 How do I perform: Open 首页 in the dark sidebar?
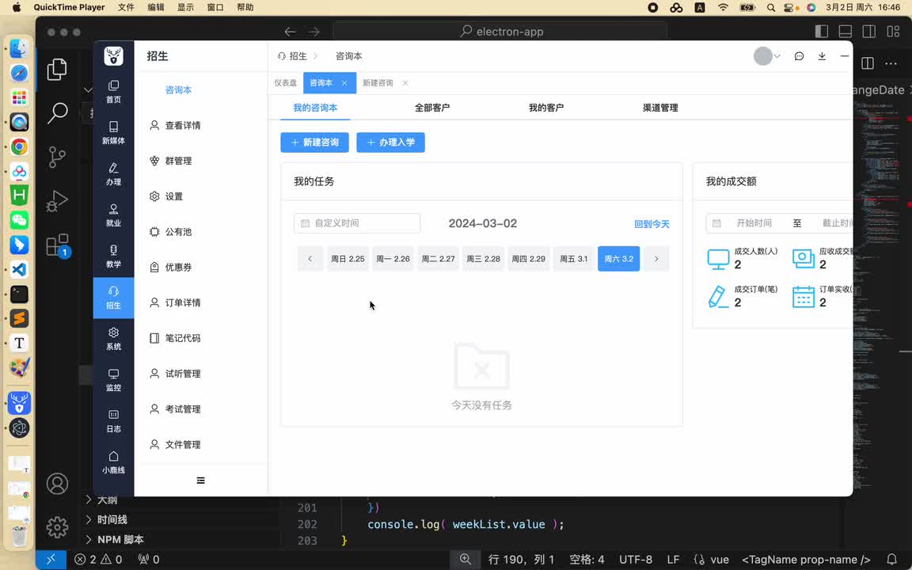point(113,92)
